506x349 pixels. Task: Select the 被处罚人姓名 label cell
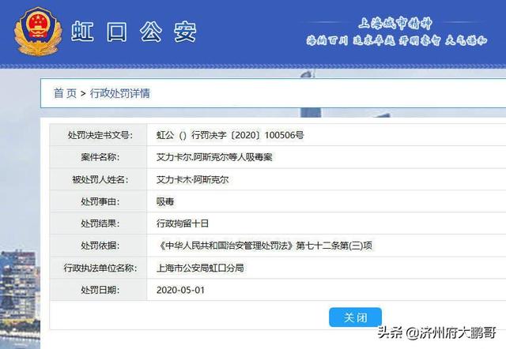tap(98, 179)
